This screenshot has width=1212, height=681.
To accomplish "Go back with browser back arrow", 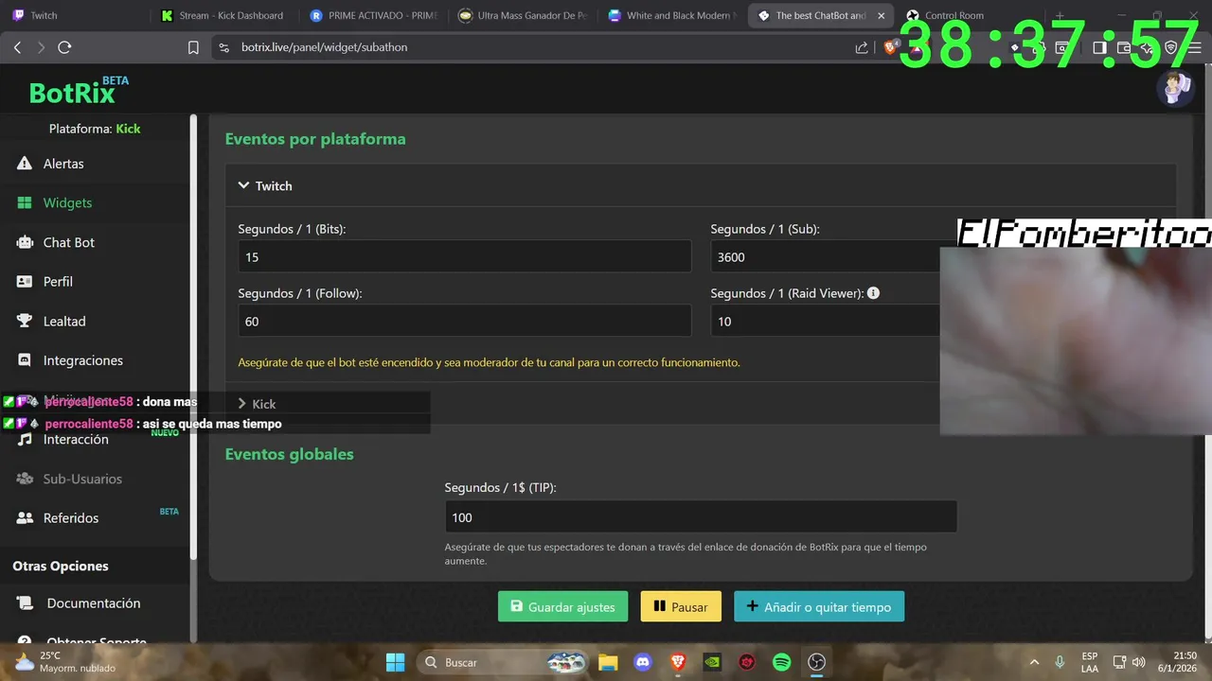I will click(17, 47).
